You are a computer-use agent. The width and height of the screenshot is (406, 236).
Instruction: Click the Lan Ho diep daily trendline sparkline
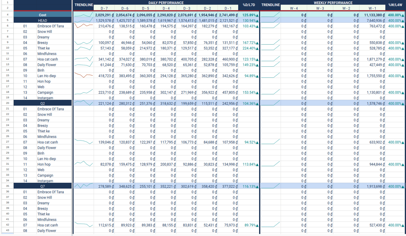[83, 76]
